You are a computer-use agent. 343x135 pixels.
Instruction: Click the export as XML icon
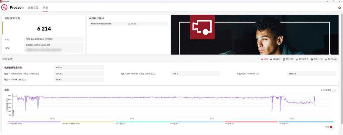pyautogui.click(x=326, y=59)
